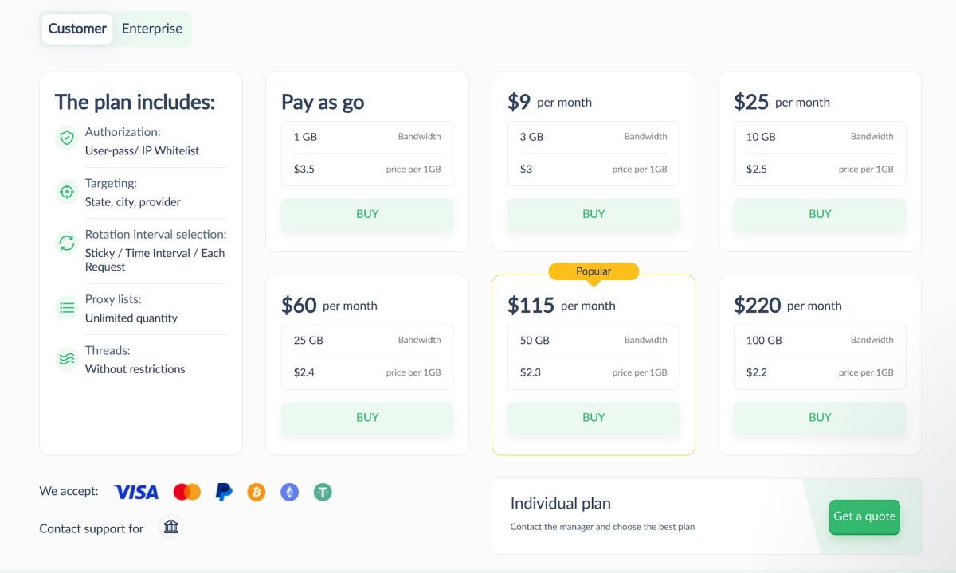This screenshot has height=573, width=956.
Task: Click the PayPal payment icon
Action: tap(224, 493)
